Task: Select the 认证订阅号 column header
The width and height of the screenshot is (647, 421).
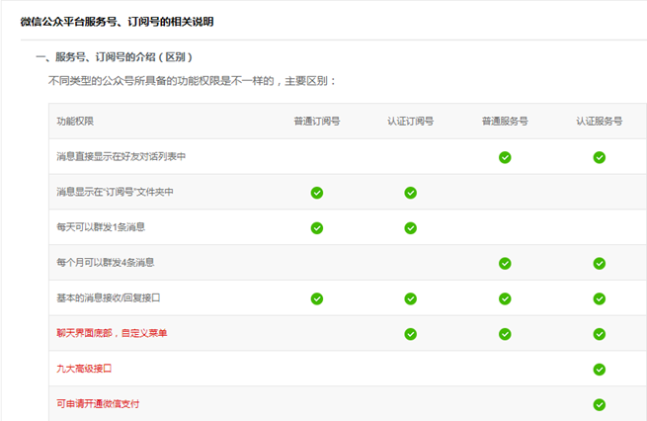Action: (x=411, y=121)
